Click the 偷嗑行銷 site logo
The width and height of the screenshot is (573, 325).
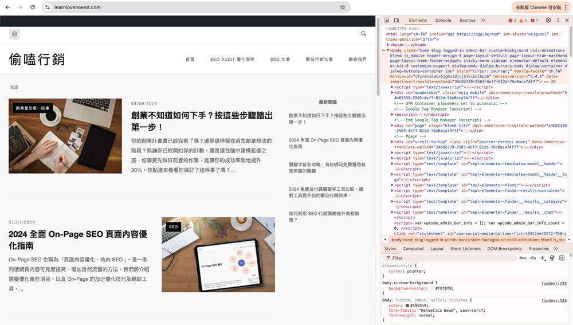click(37, 59)
